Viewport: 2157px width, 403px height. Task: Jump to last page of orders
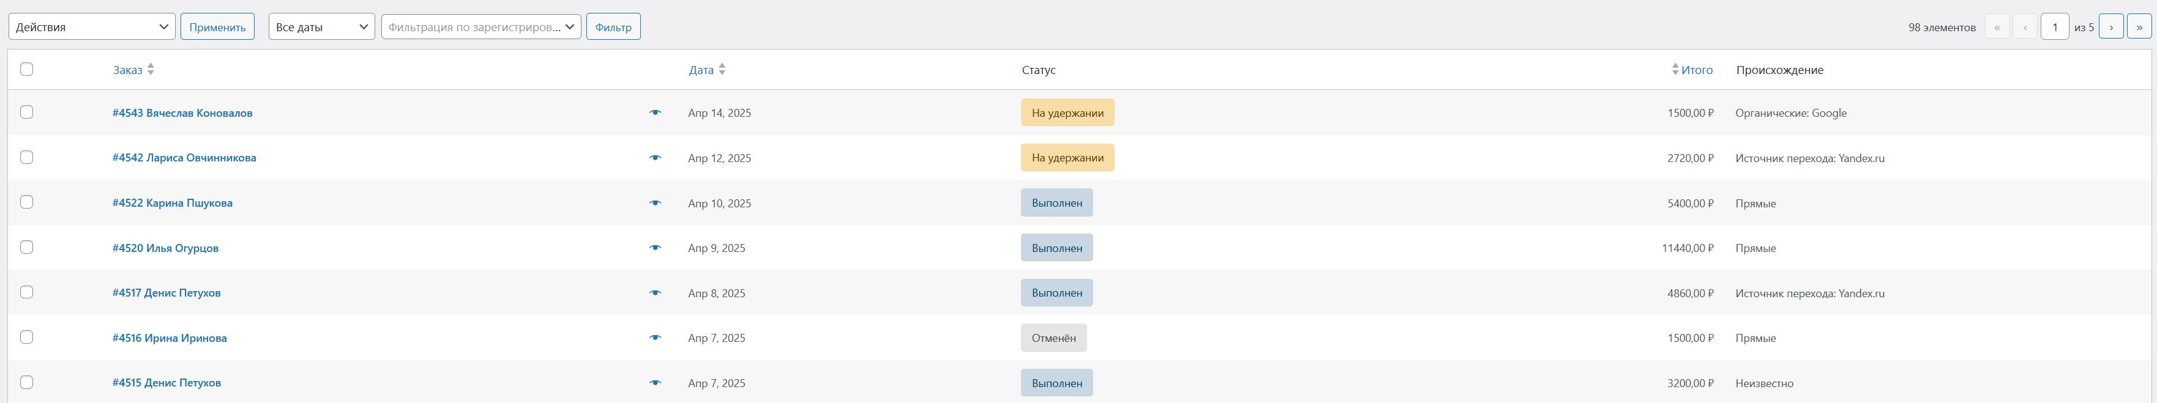pyautogui.click(x=2139, y=27)
